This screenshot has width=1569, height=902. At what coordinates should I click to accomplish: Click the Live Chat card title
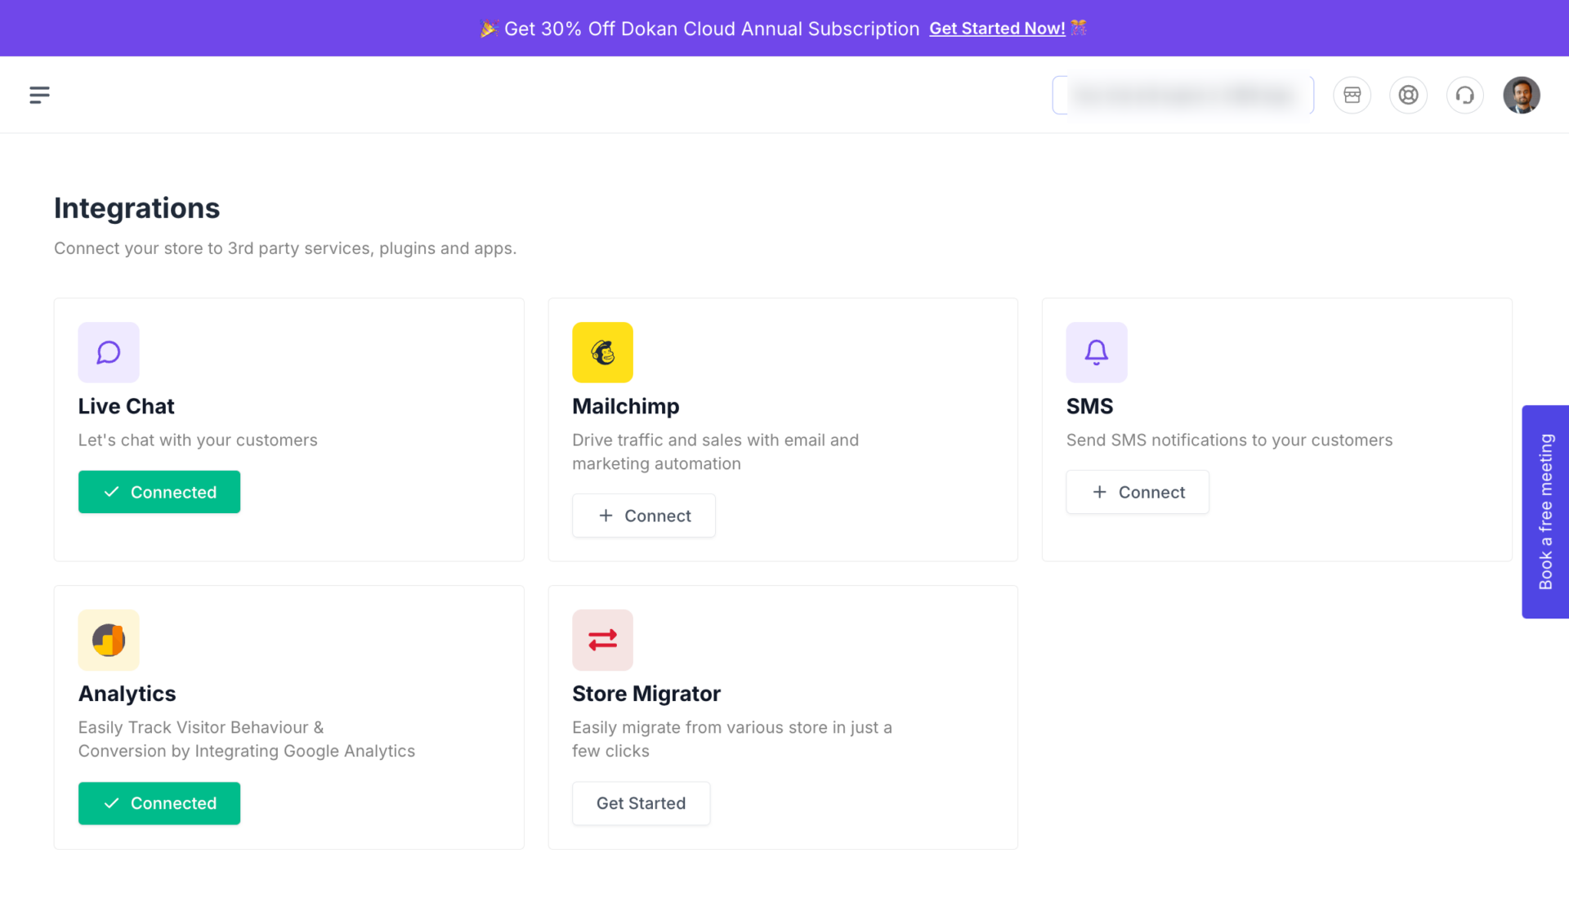click(x=126, y=406)
